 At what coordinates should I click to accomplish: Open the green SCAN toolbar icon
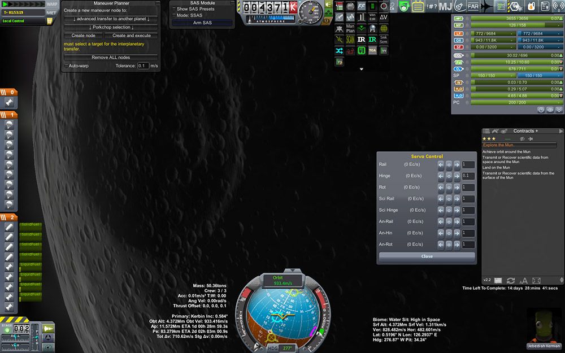point(350,40)
